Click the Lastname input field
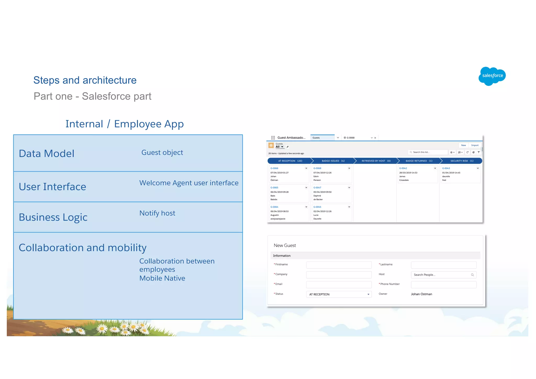 [444, 265]
